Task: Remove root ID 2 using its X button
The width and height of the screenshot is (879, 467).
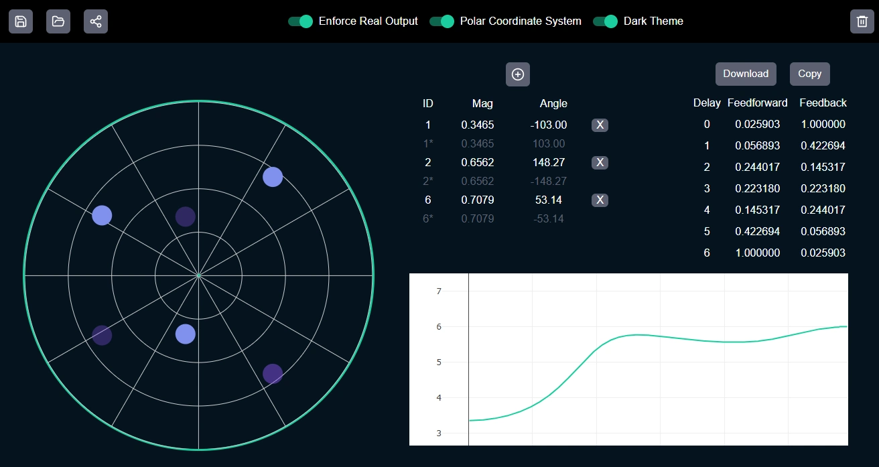Action: pyautogui.click(x=600, y=162)
